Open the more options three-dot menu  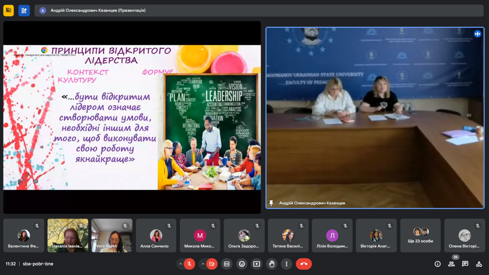(x=287, y=264)
